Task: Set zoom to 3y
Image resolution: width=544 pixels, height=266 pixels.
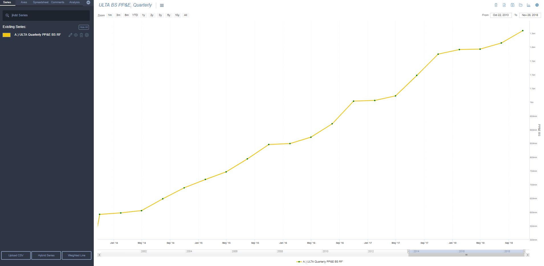Action: [160, 15]
